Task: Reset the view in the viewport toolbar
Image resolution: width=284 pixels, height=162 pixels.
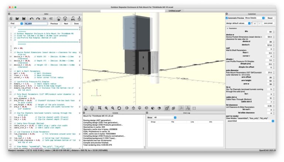Action: click(119, 108)
